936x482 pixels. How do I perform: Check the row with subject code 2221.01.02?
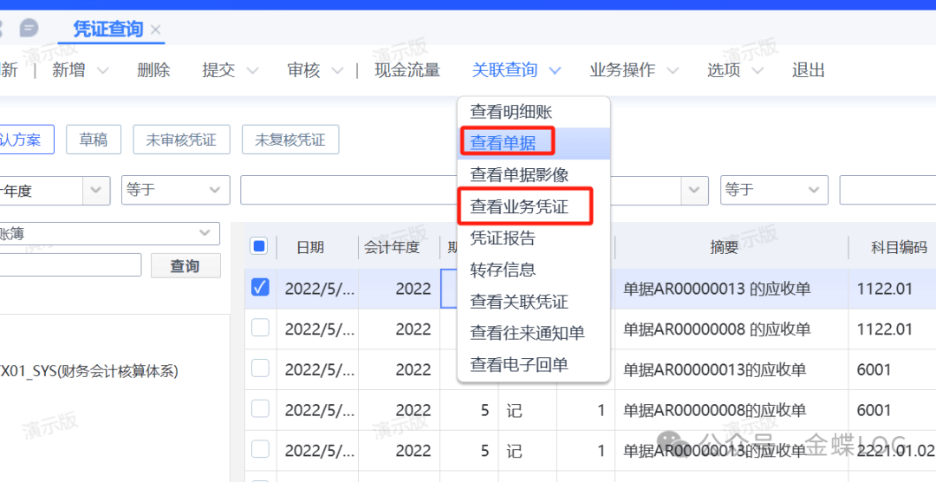coord(259,449)
